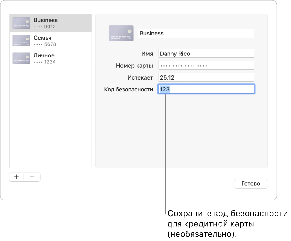Click the Личное card thumbnail icon
Image resolution: width=291 pixels, height=241 pixels.
(x=21, y=58)
